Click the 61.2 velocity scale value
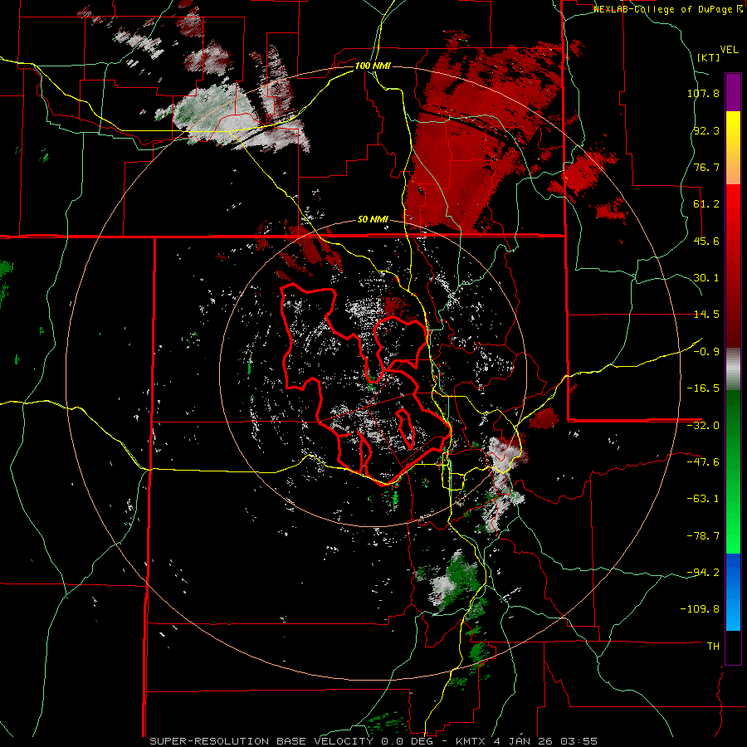The image size is (747, 747). (x=706, y=204)
